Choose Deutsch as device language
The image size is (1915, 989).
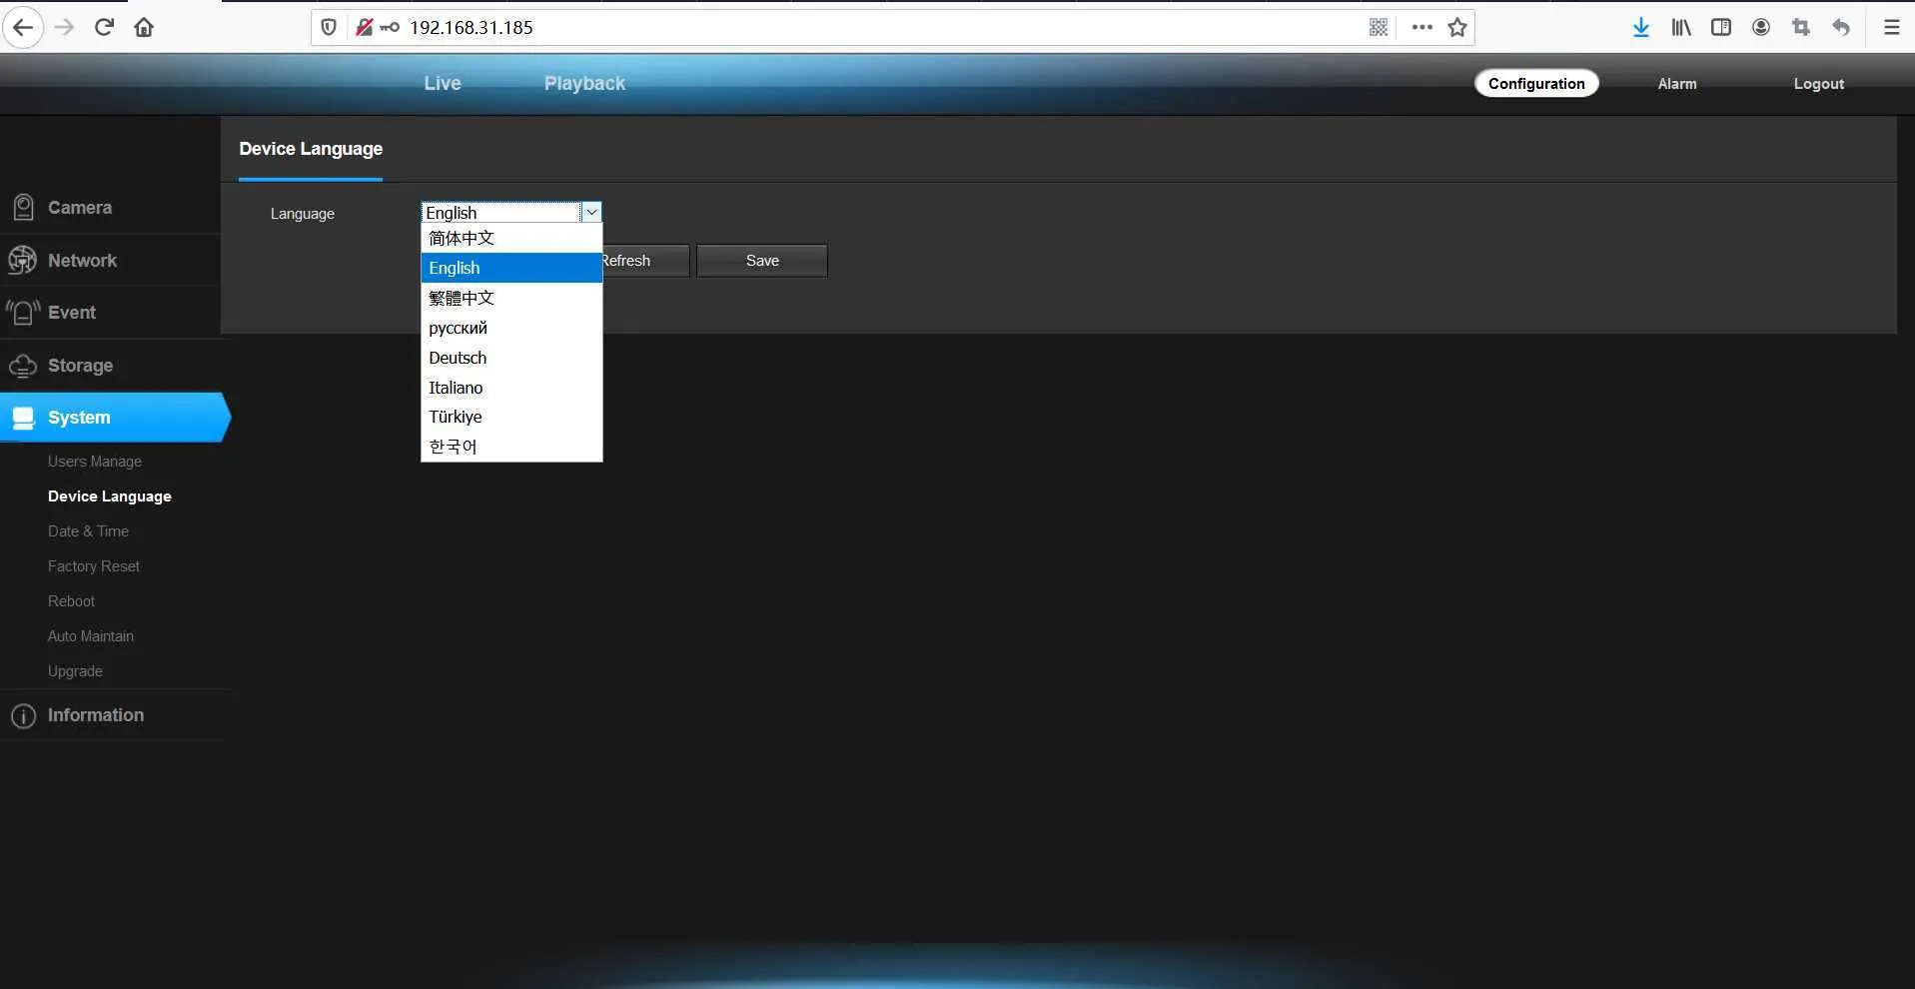(x=511, y=358)
